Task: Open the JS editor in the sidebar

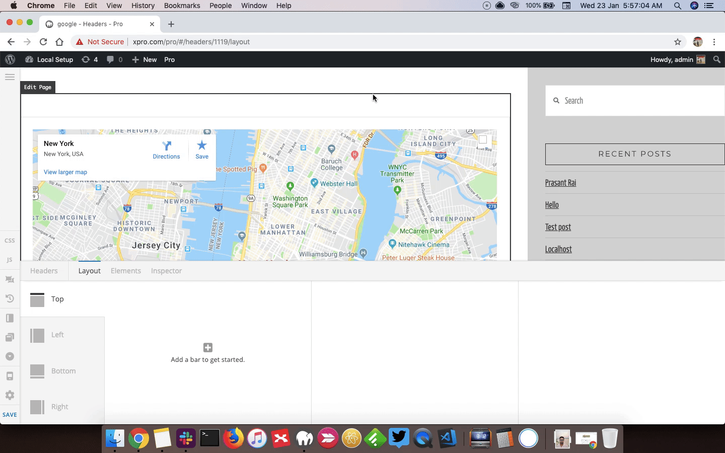Action: (10, 260)
